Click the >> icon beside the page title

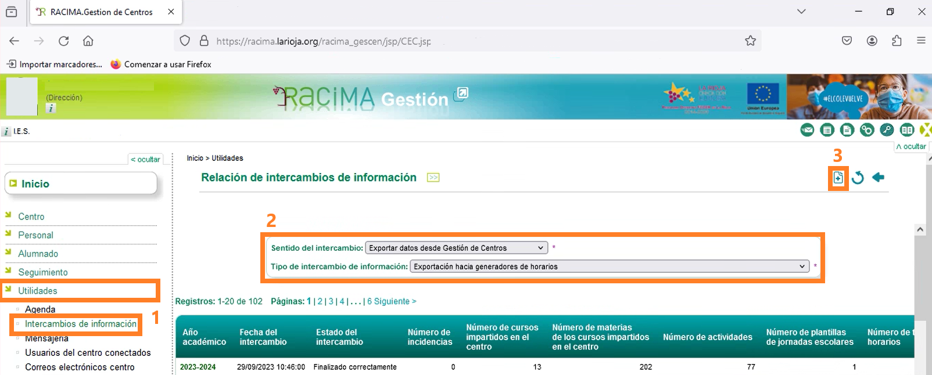(433, 178)
